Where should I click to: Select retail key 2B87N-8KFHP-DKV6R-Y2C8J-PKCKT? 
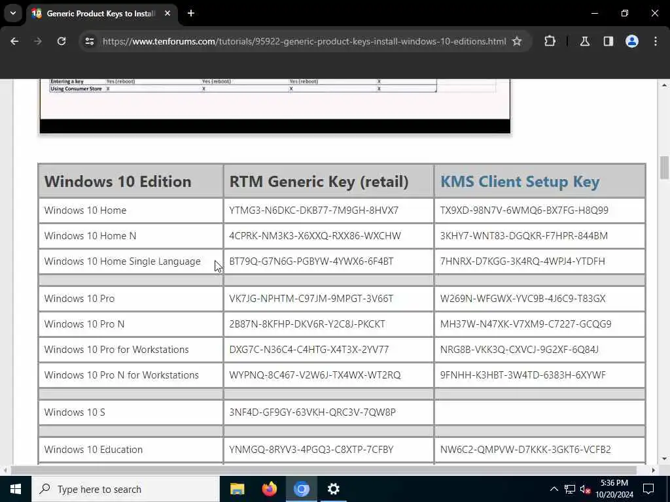(308, 324)
